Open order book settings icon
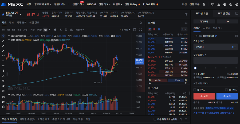240x124 pixels. click(x=186, y=23)
